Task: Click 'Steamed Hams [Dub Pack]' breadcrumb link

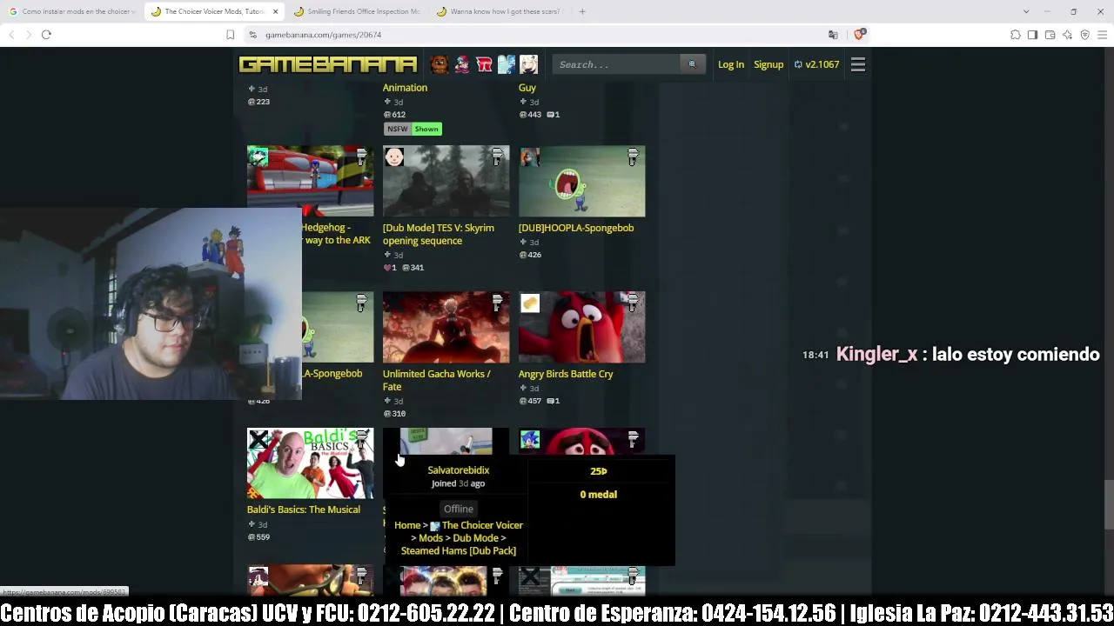Action: point(459,550)
